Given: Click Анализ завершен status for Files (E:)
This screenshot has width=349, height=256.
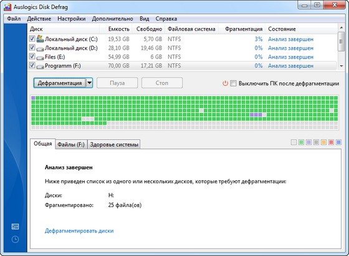Looking at the screenshot, I should point(290,57).
